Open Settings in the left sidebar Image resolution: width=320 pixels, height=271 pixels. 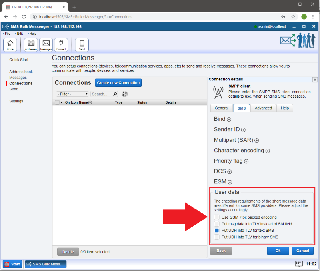point(16,101)
